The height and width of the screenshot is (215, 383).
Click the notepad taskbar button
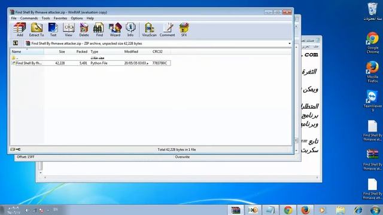point(270,210)
